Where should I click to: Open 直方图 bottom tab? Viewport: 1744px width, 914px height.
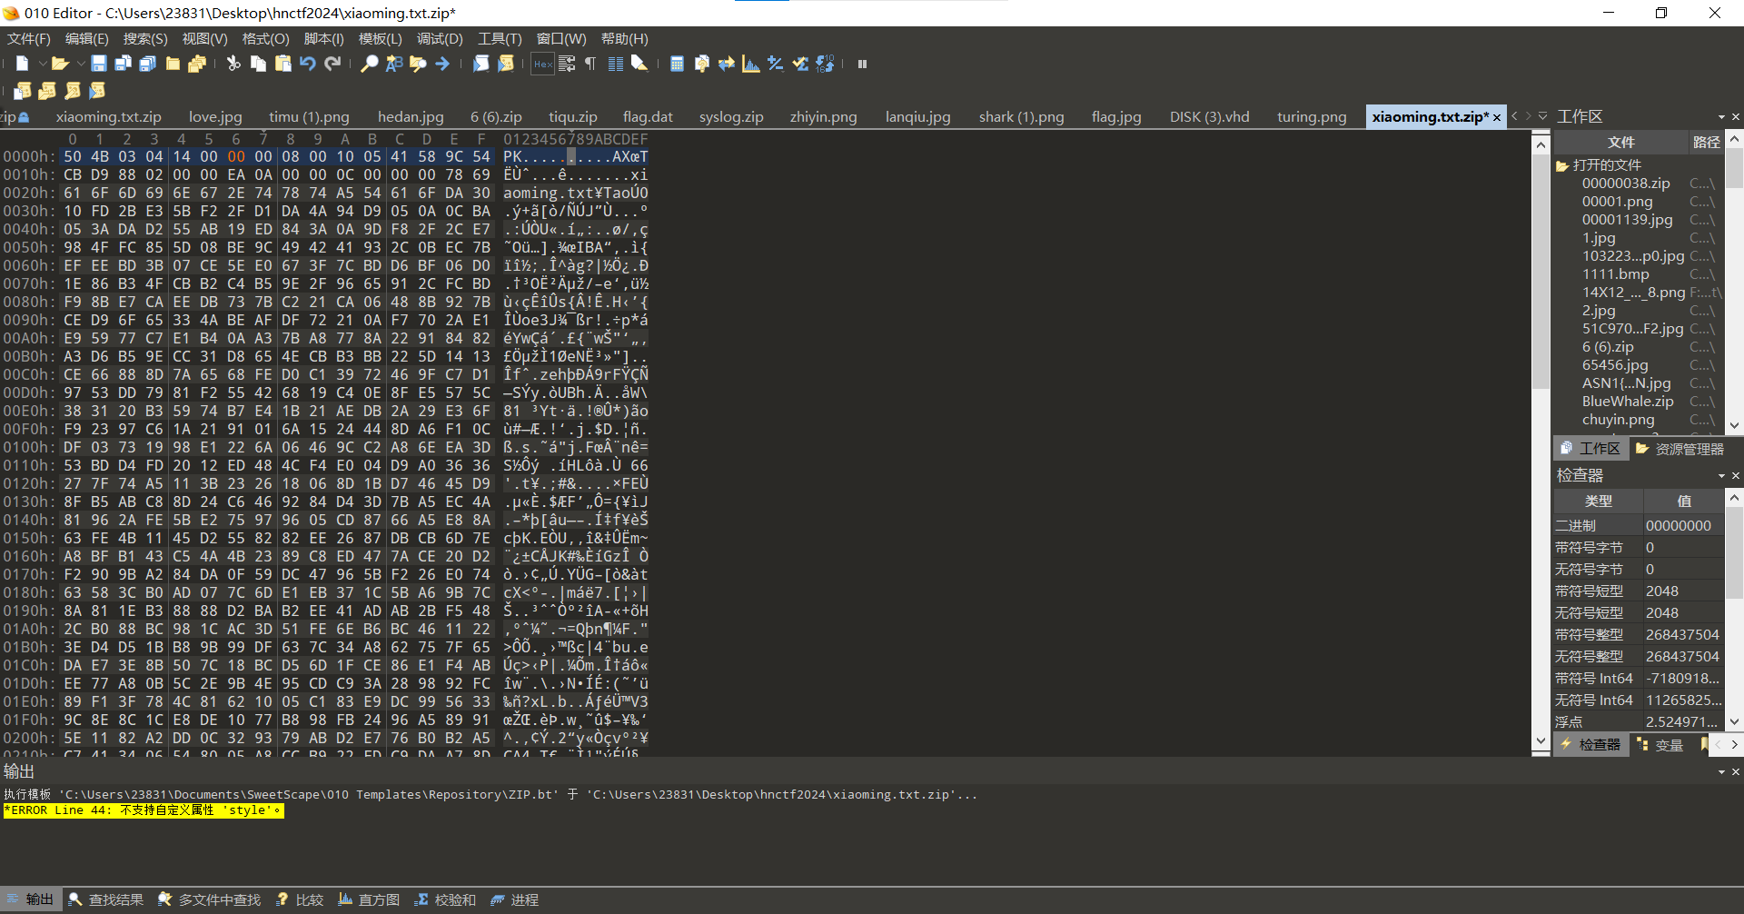369,899
